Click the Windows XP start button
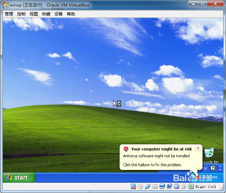Image resolution: width=226 pixels, height=193 pixels. (19, 178)
